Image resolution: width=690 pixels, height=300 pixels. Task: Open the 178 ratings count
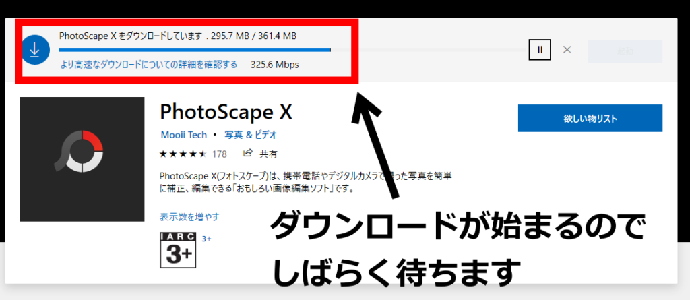coord(219,154)
